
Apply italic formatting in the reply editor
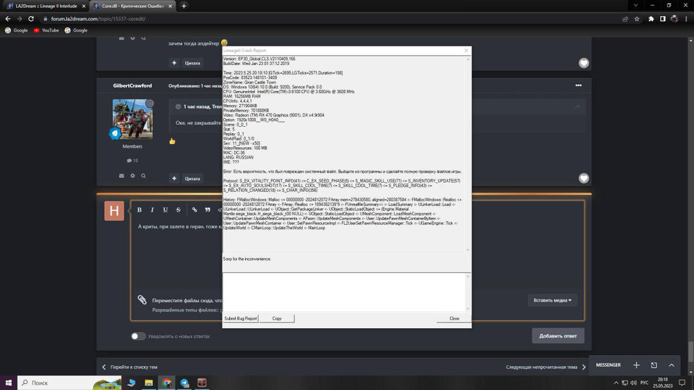click(152, 210)
